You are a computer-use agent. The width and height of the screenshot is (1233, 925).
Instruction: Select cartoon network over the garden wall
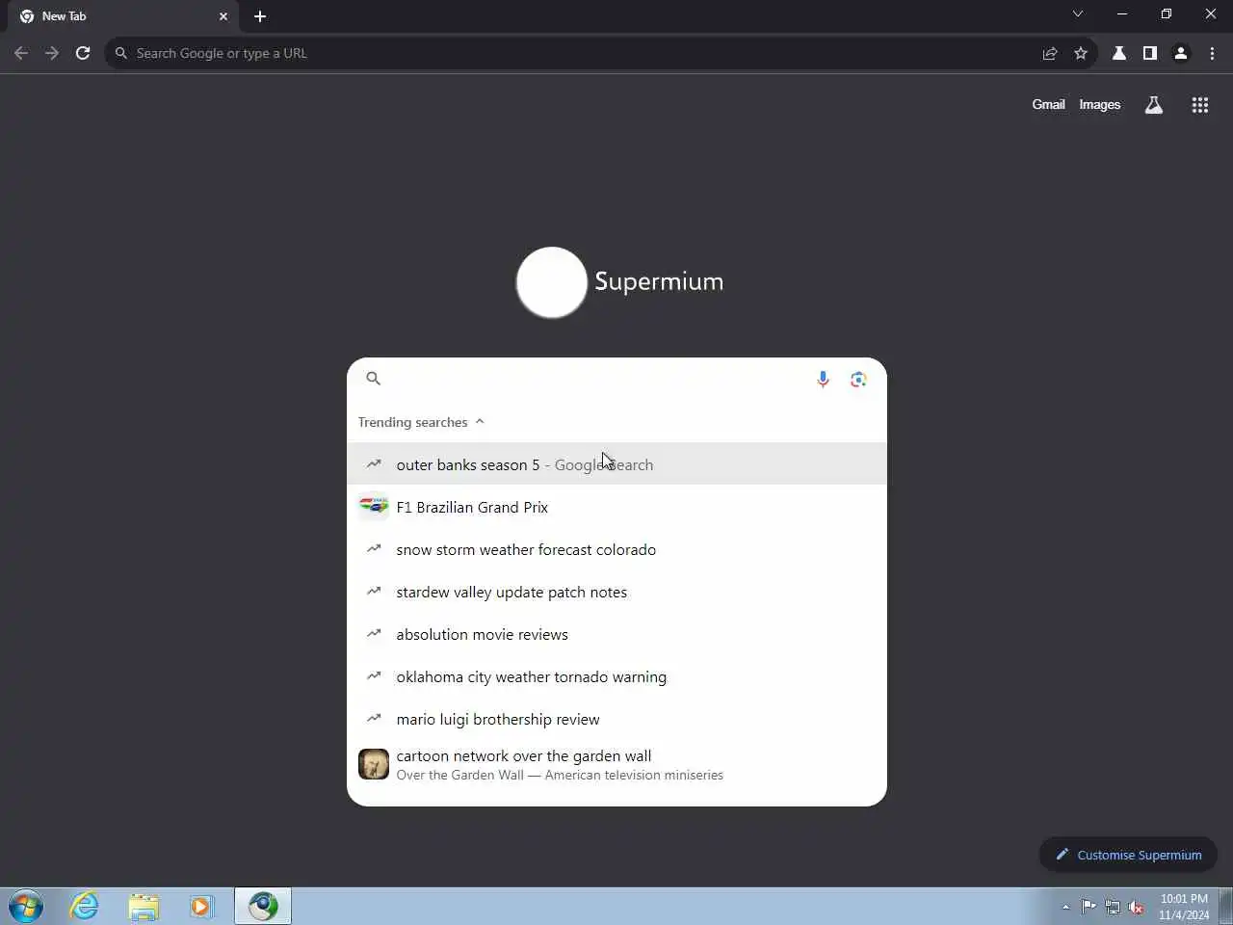point(616,764)
